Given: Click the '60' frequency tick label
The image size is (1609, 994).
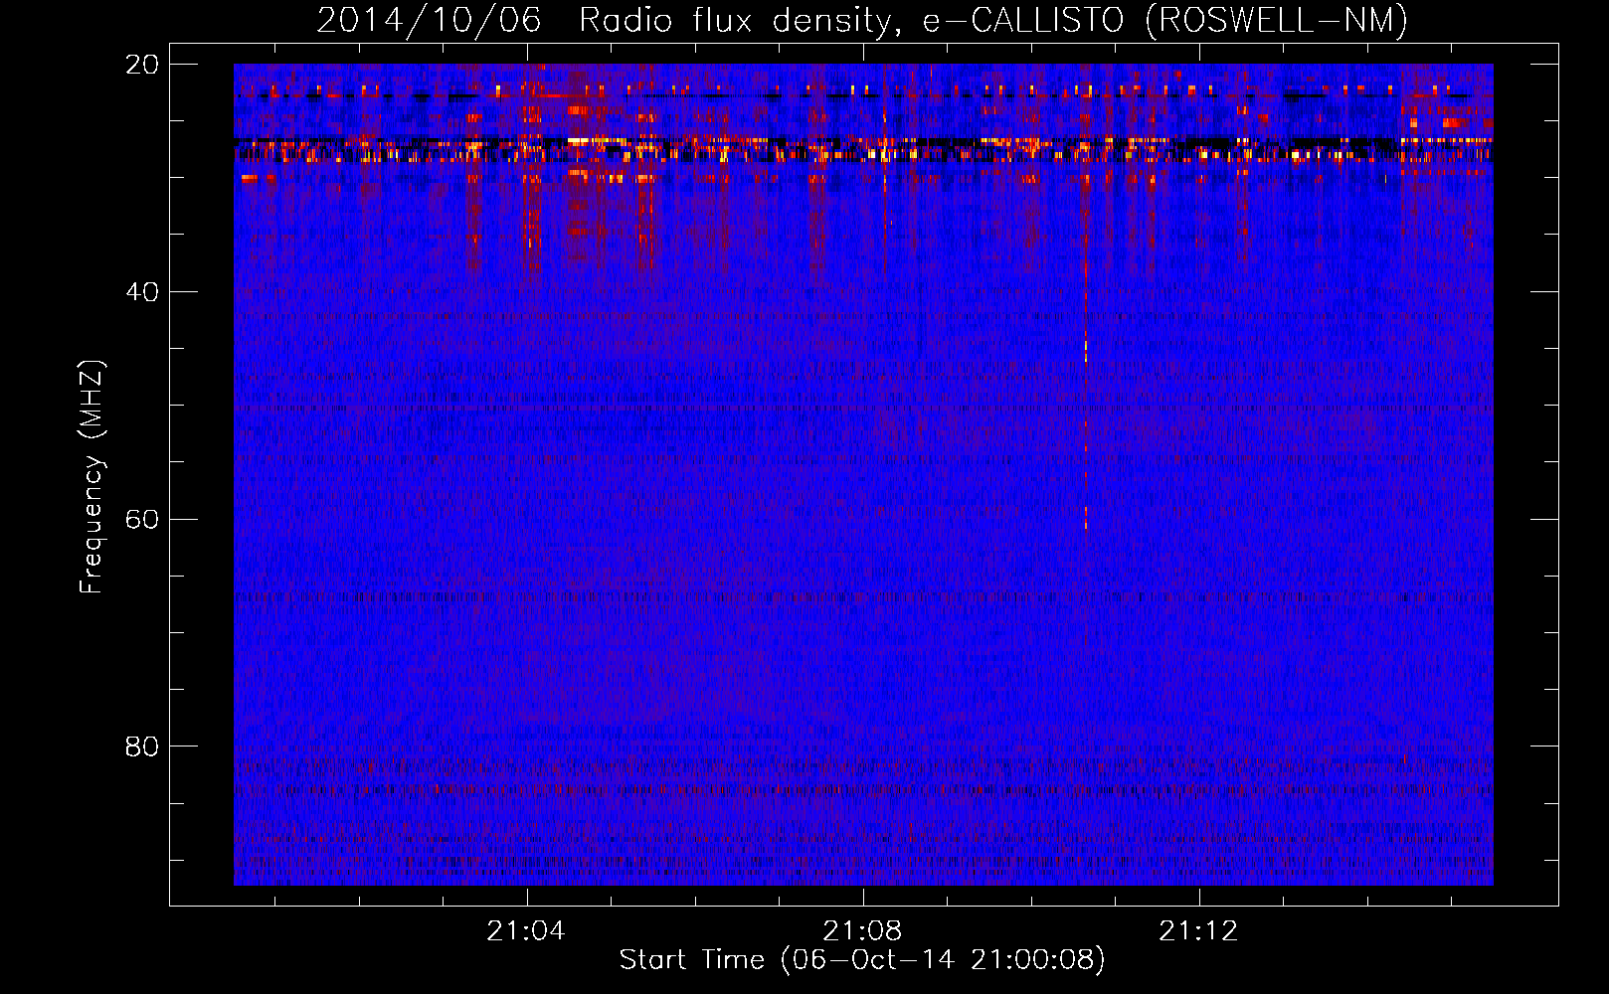Looking at the screenshot, I should tap(142, 520).
